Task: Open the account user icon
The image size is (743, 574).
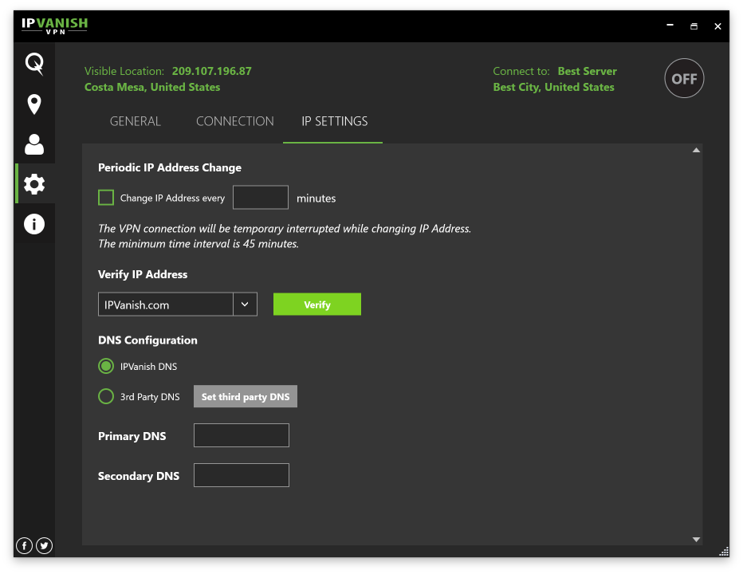Action: tap(34, 144)
